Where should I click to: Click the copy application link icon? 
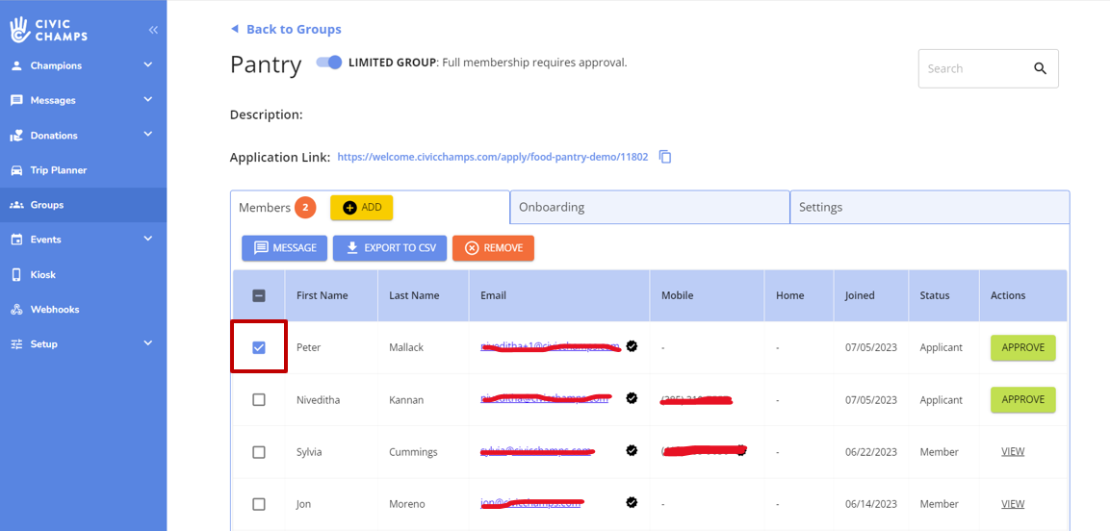665,157
